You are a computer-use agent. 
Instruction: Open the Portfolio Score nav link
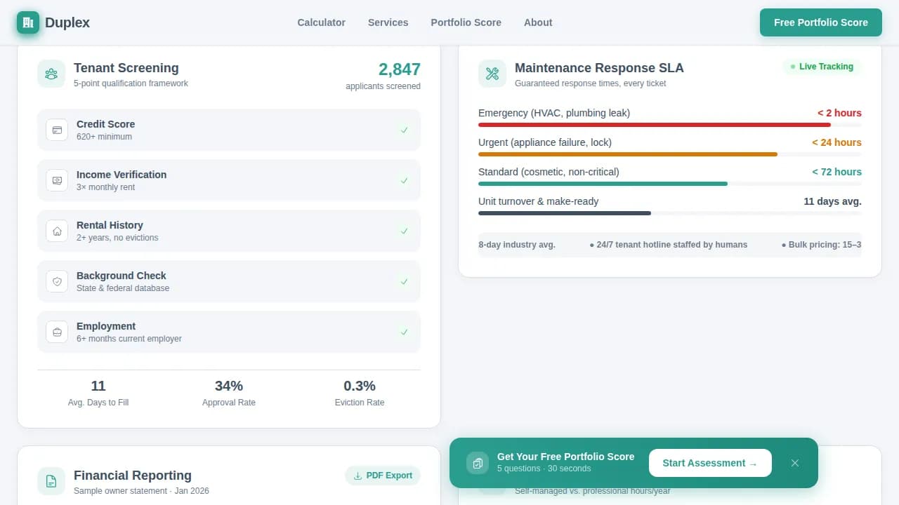coord(466,22)
